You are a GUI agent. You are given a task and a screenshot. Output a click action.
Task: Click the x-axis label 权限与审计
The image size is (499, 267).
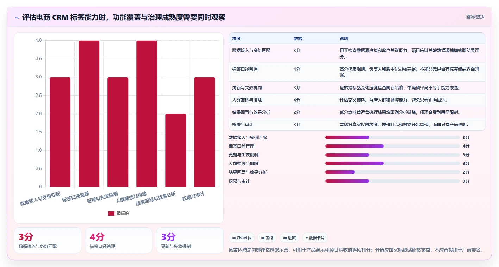coord(193,196)
